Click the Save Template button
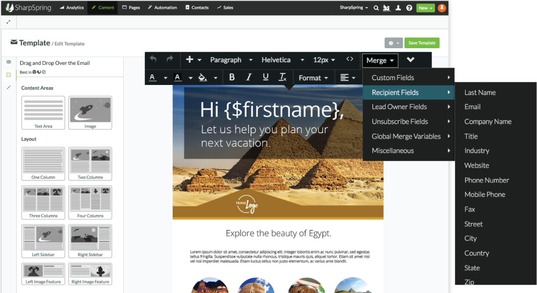This screenshot has width=537, height=293. [x=422, y=43]
